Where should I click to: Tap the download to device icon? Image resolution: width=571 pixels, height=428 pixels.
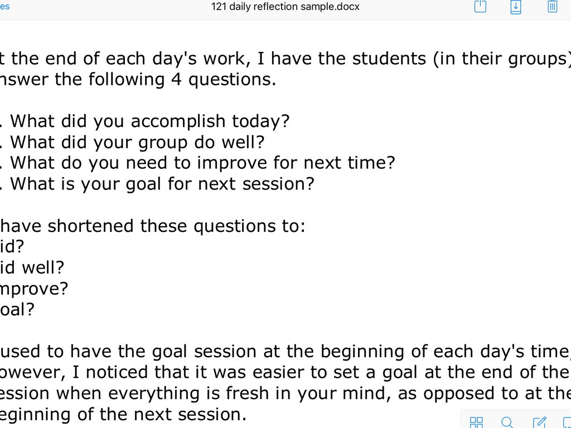[516, 7]
